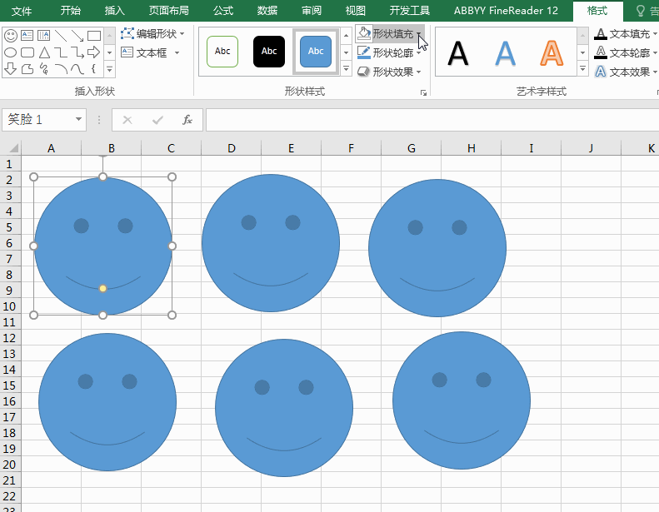Expand the insert shapes gallery More button
The width and height of the screenshot is (659, 512).
click(110, 69)
